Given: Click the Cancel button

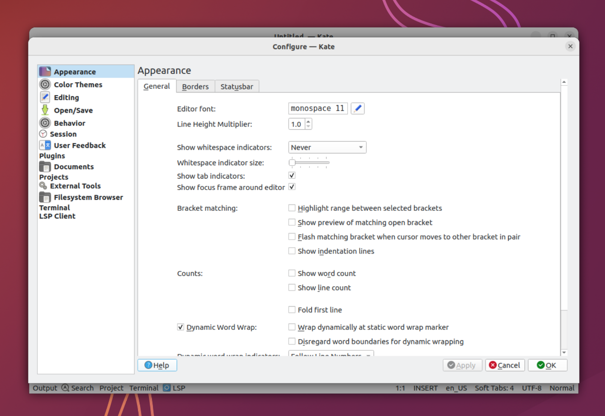Looking at the screenshot, I should 505,365.
